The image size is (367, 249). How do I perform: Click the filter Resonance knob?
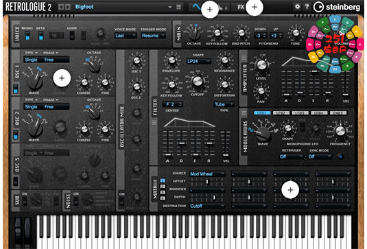pyautogui.click(x=224, y=60)
